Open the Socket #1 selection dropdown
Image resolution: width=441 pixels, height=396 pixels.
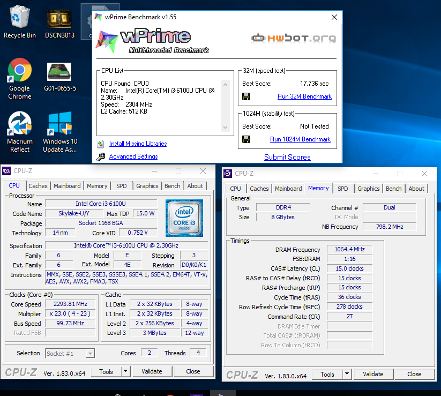(70, 354)
